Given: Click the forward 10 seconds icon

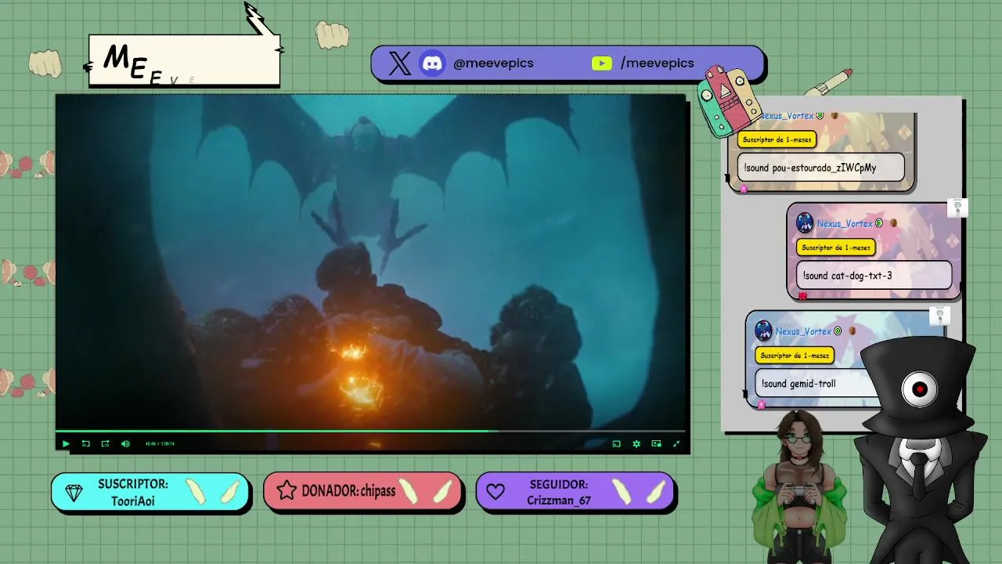Looking at the screenshot, I should coord(105,443).
